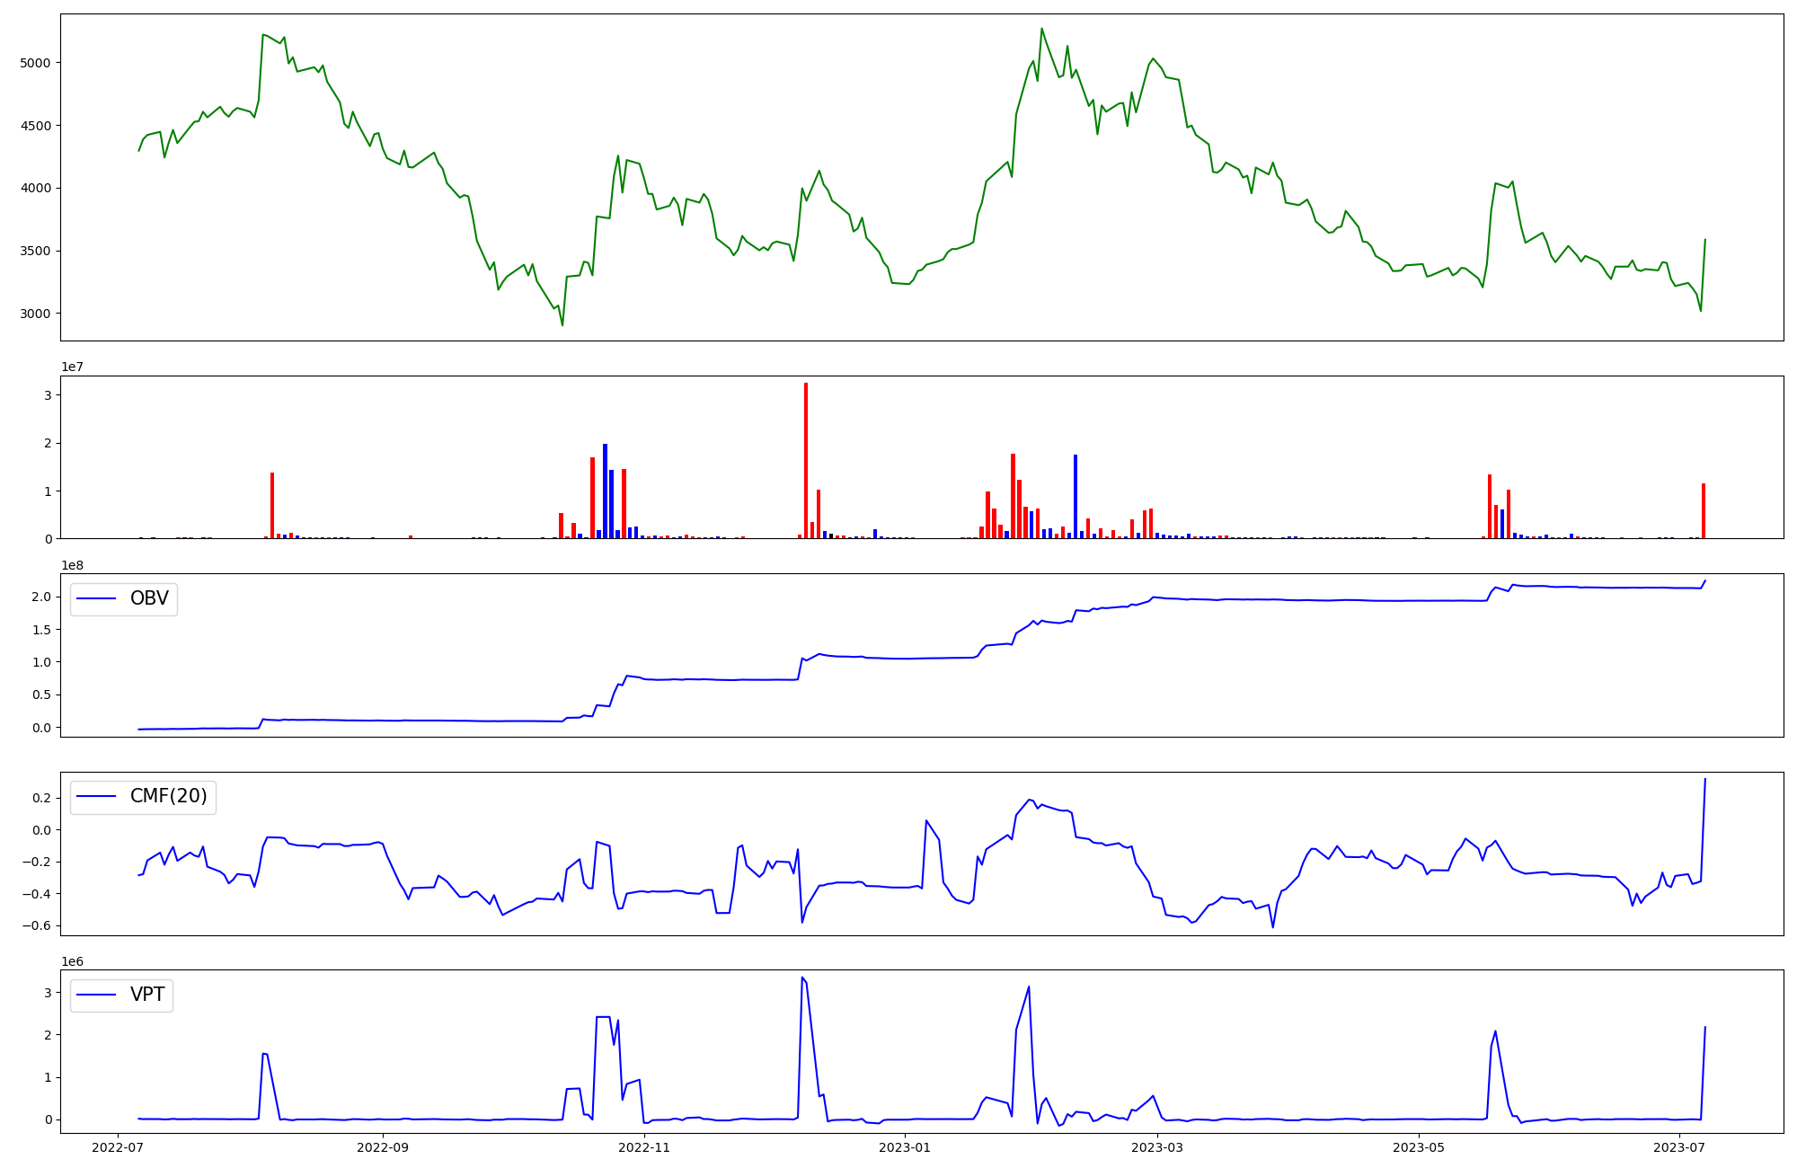
Task: Select the 2022-09 x-axis date label
Action: point(383,1147)
